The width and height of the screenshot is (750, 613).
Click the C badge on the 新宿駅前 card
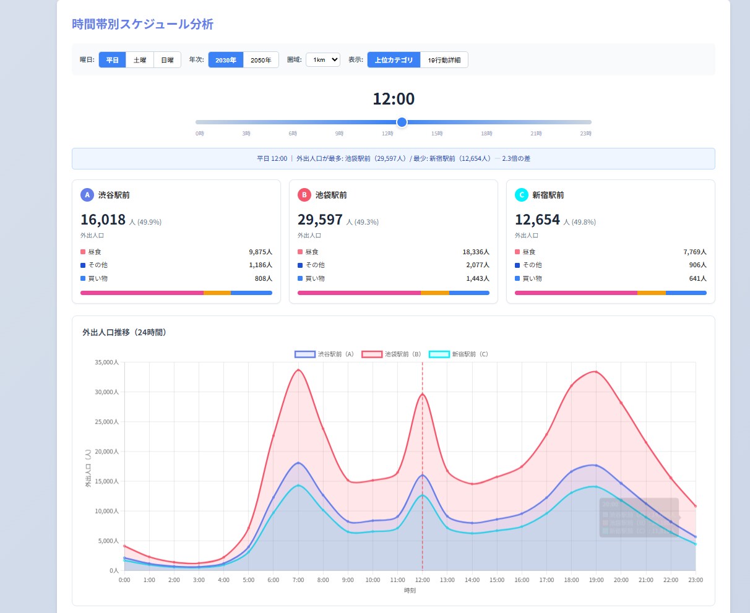[522, 195]
